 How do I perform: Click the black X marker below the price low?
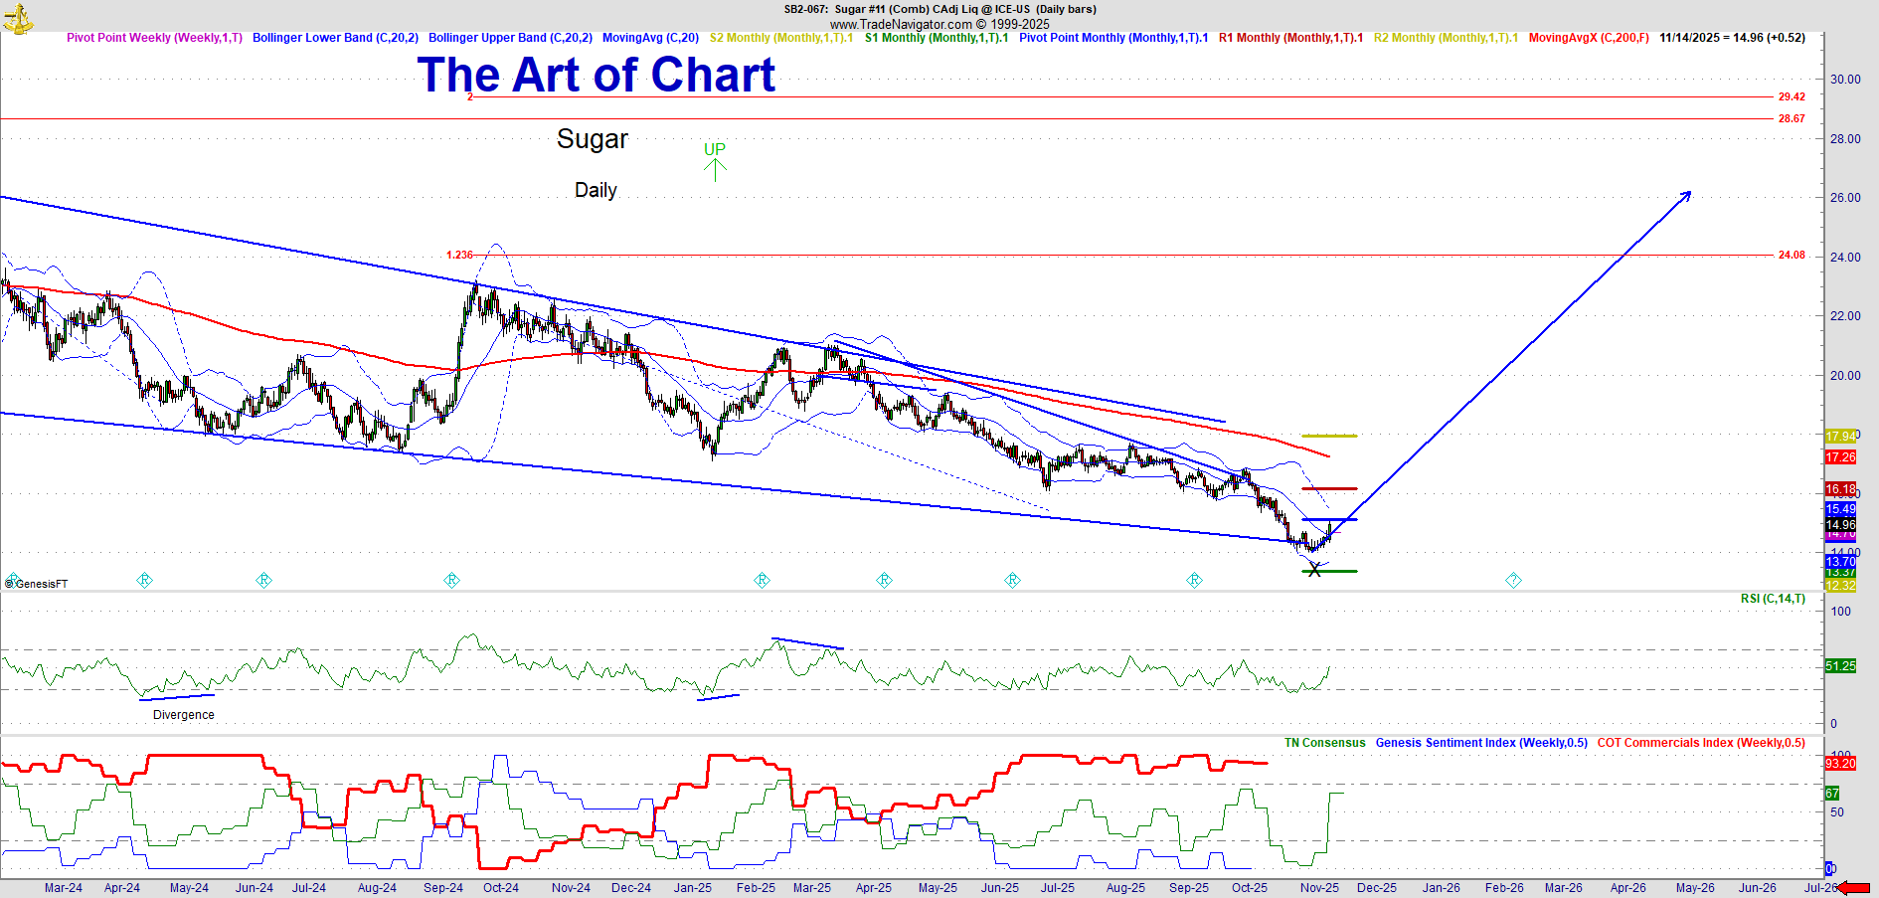tap(1314, 570)
